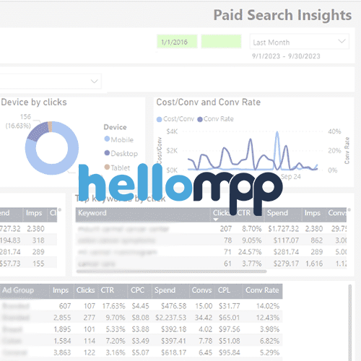The height and width of the screenshot is (361, 361).
Task: Click the 6.82% conv rate cell
Action: [269, 341]
